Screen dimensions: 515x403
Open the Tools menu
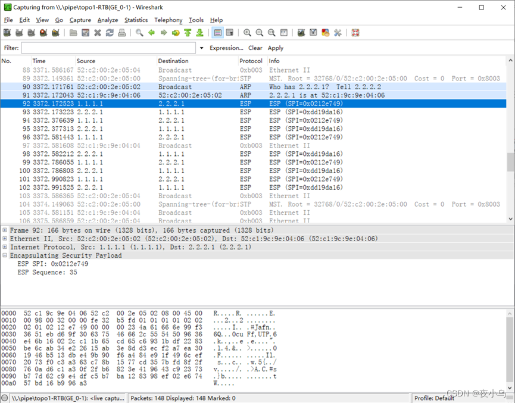click(x=196, y=20)
